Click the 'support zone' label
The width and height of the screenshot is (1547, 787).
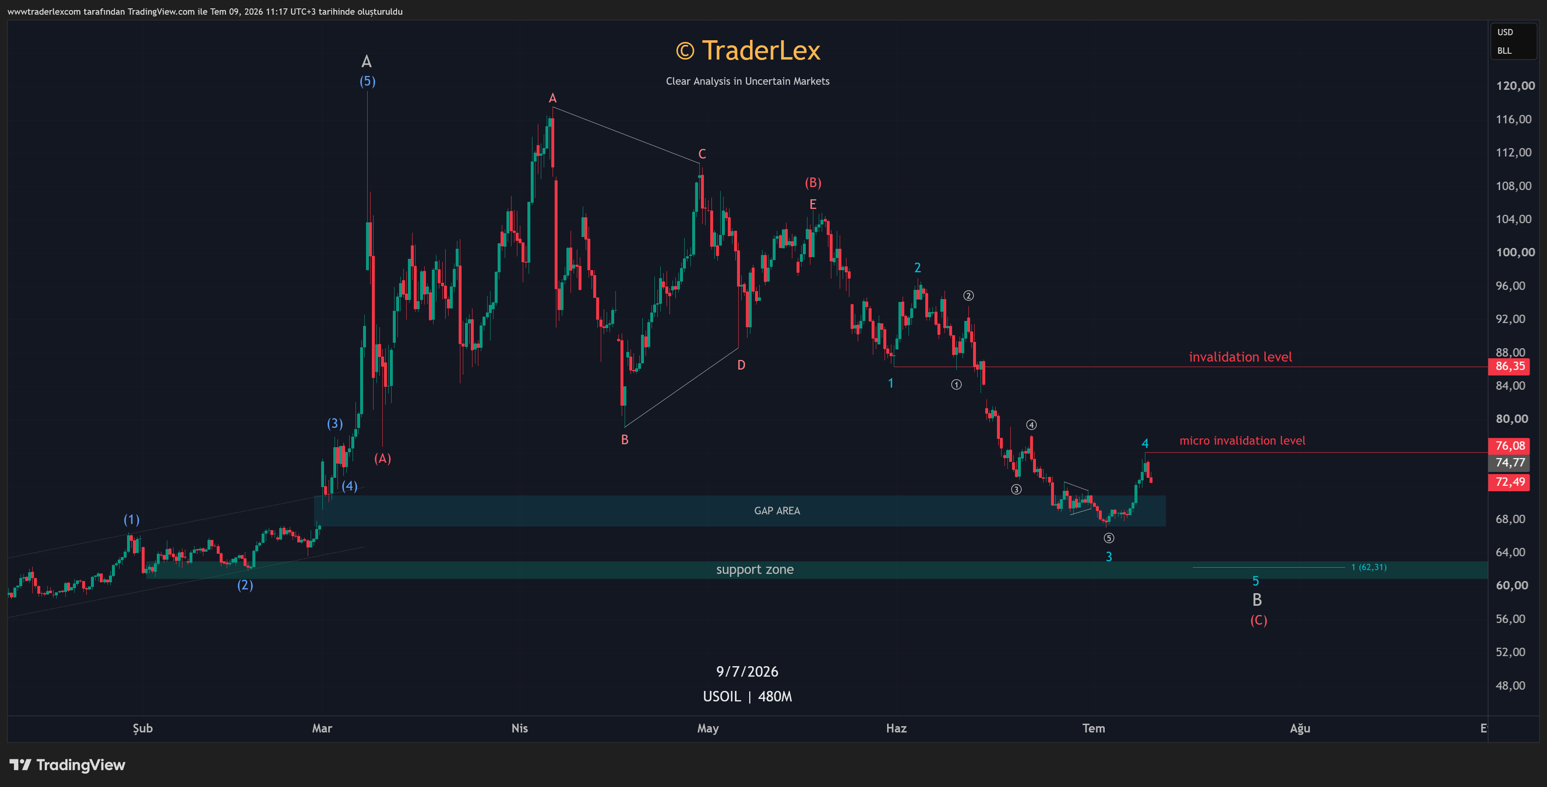point(754,569)
